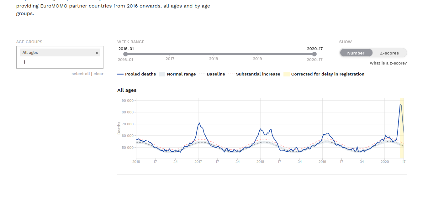
Task: Toggle the Normal range legend swatch
Action: point(162,74)
